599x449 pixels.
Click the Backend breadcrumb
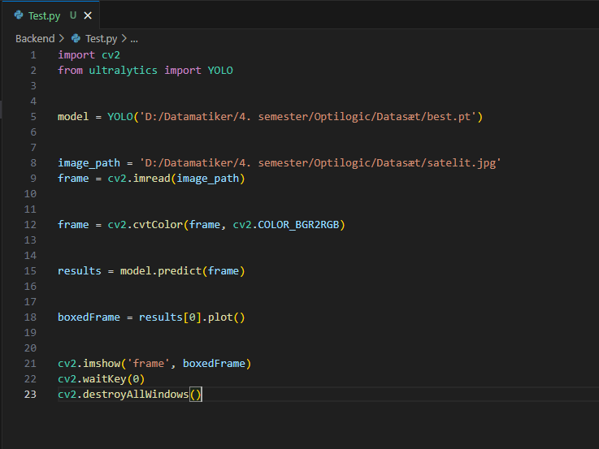coord(35,38)
